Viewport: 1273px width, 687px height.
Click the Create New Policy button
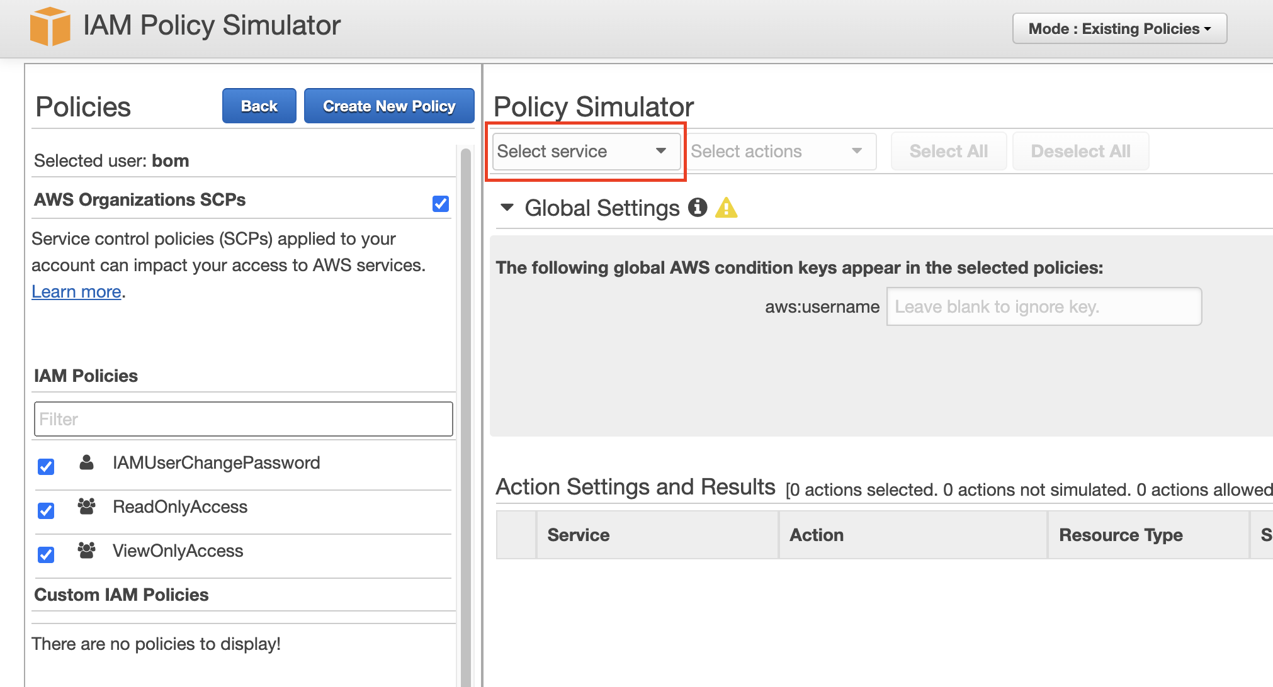click(x=388, y=106)
